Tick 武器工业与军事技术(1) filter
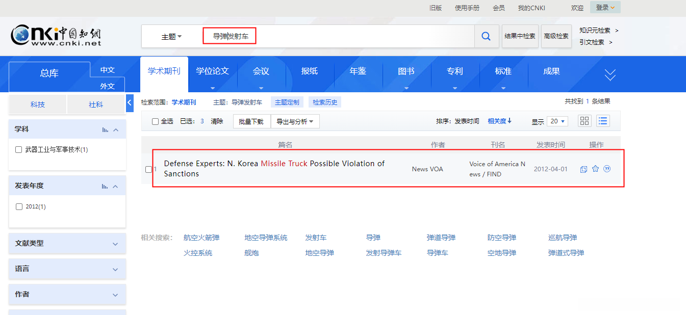The height and width of the screenshot is (315, 686). (x=19, y=150)
